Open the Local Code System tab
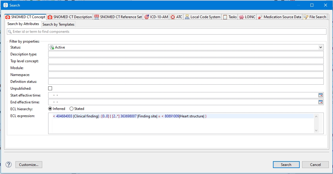 click(x=202, y=17)
